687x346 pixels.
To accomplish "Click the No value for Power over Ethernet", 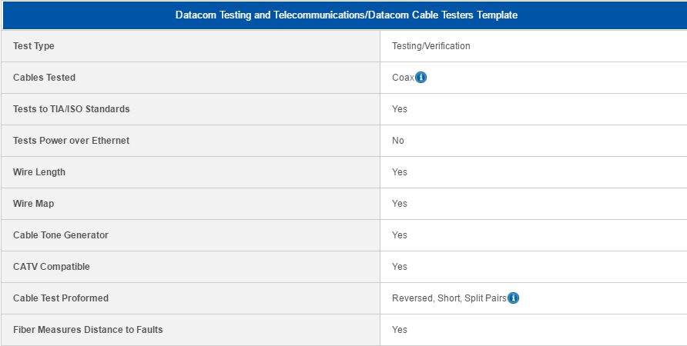I will point(398,141).
